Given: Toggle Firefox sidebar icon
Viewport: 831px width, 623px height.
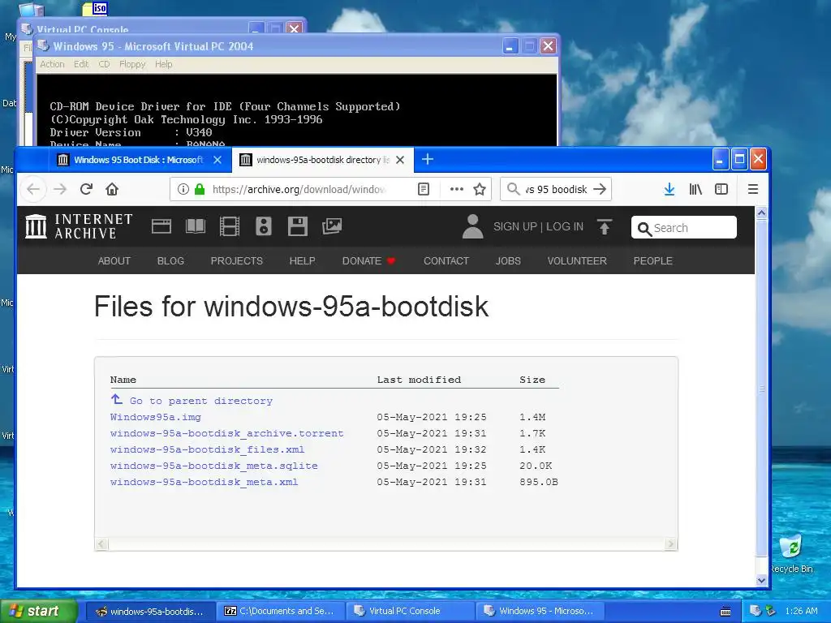Looking at the screenshot, I should click(x=721, y=189).
